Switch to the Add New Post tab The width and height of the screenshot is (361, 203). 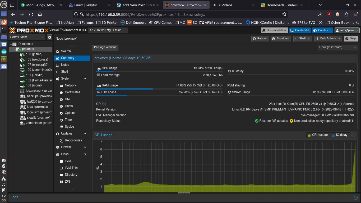138,5
